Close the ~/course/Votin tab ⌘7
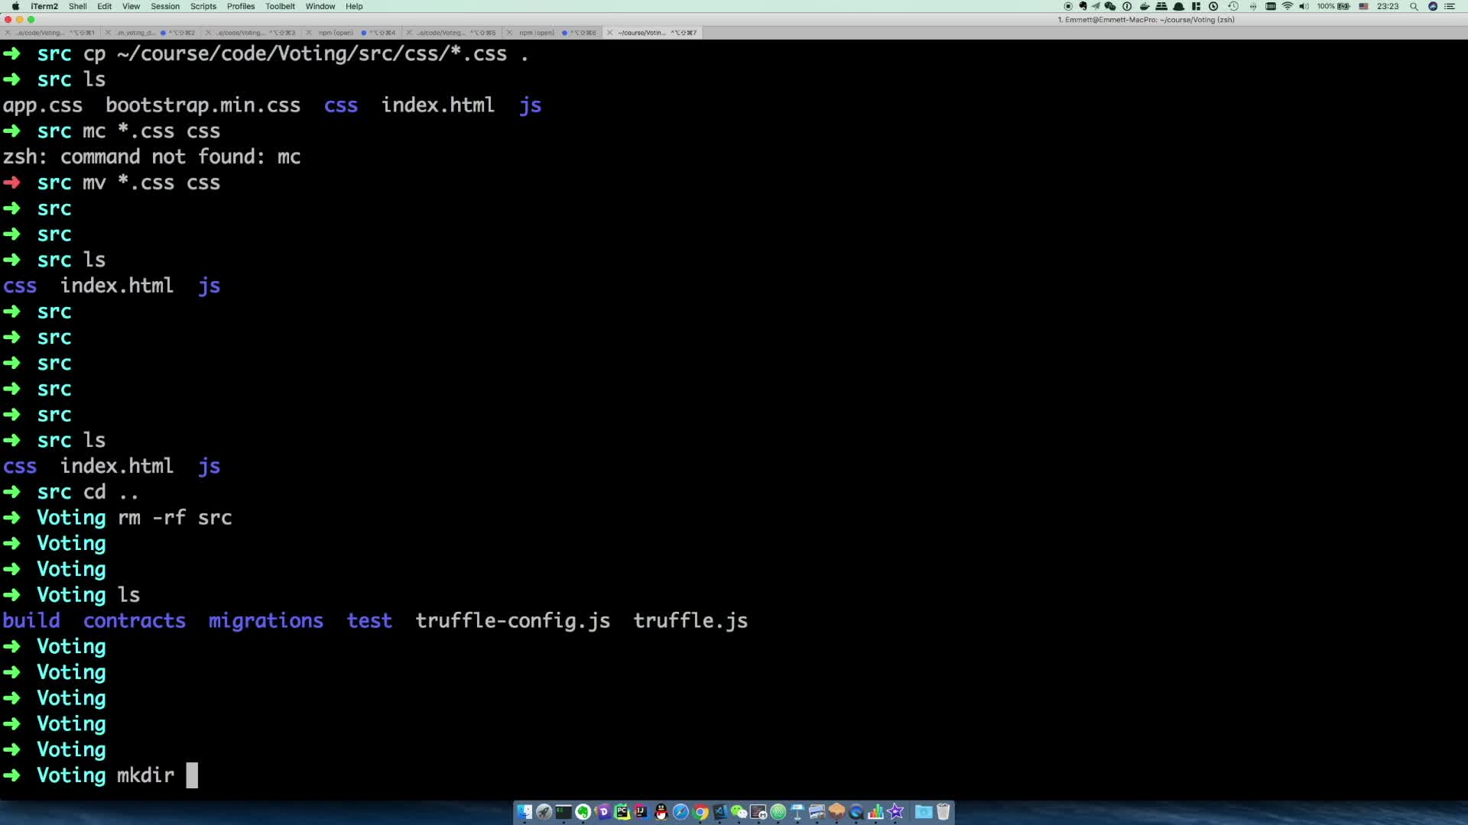The image size is (1468, 825). tap(609, 33)
